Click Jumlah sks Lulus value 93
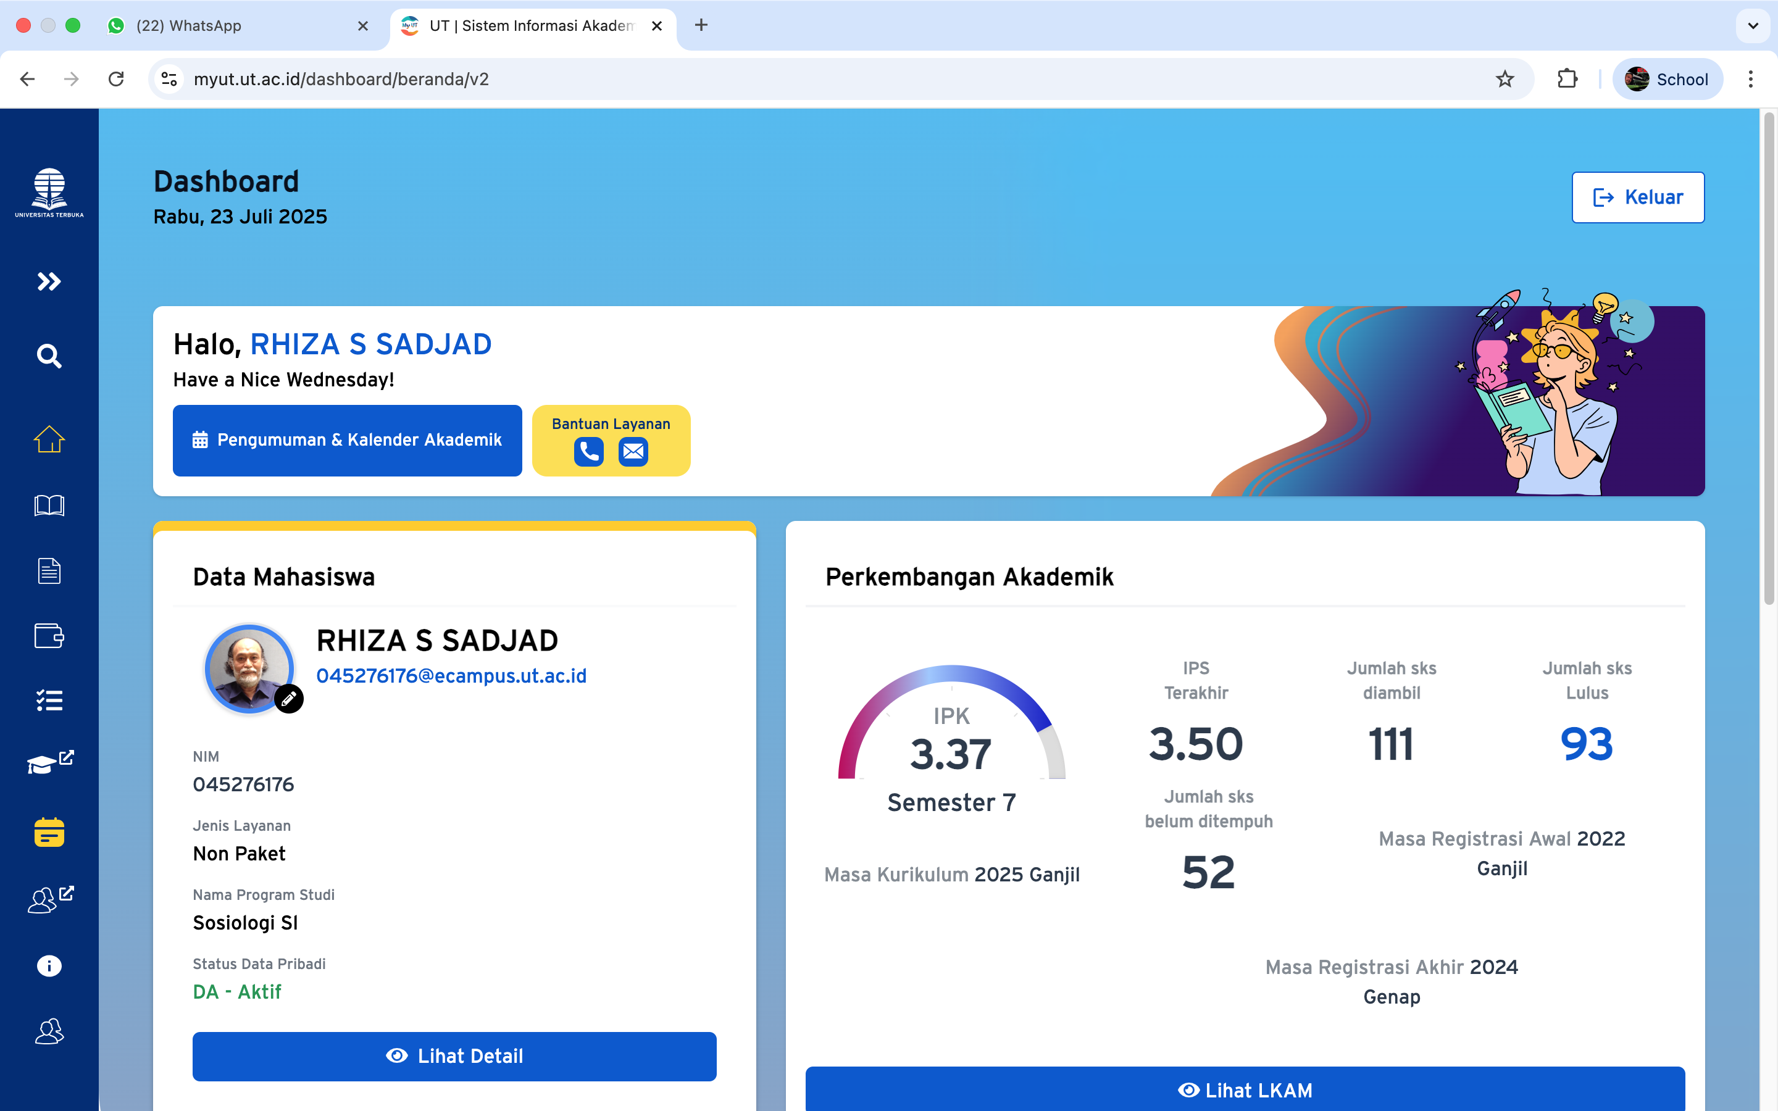 (1586, 744)
